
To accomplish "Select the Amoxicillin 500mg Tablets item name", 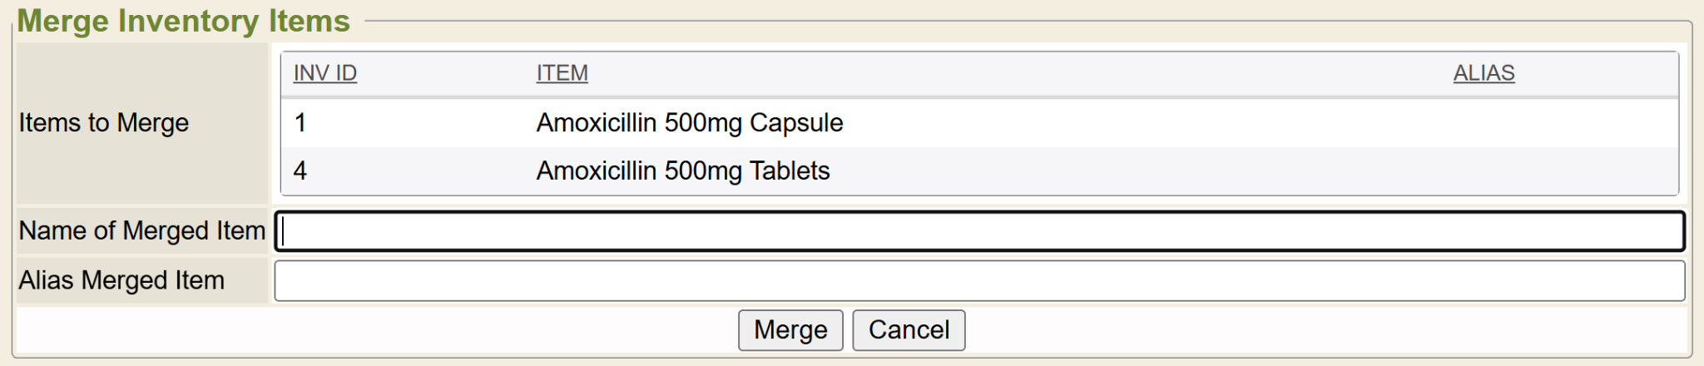I will tap(682, 171).
